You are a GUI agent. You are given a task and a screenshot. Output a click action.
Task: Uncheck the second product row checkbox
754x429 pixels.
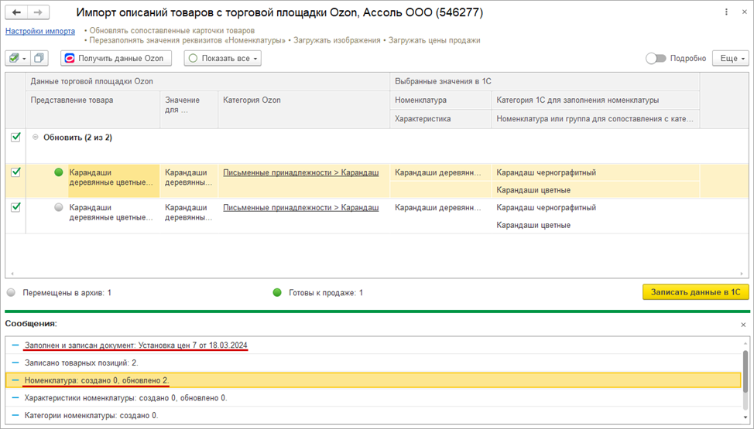(15, 207)
